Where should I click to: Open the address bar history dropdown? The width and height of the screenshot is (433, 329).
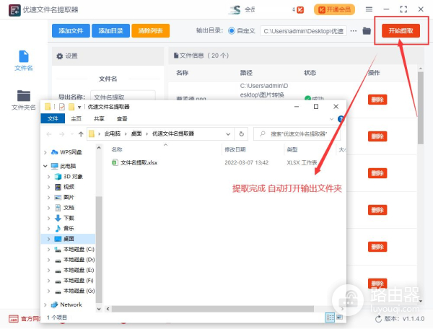228,134
